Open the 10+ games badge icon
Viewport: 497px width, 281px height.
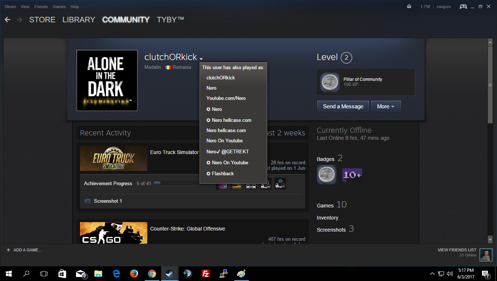[x=352, y=175]
